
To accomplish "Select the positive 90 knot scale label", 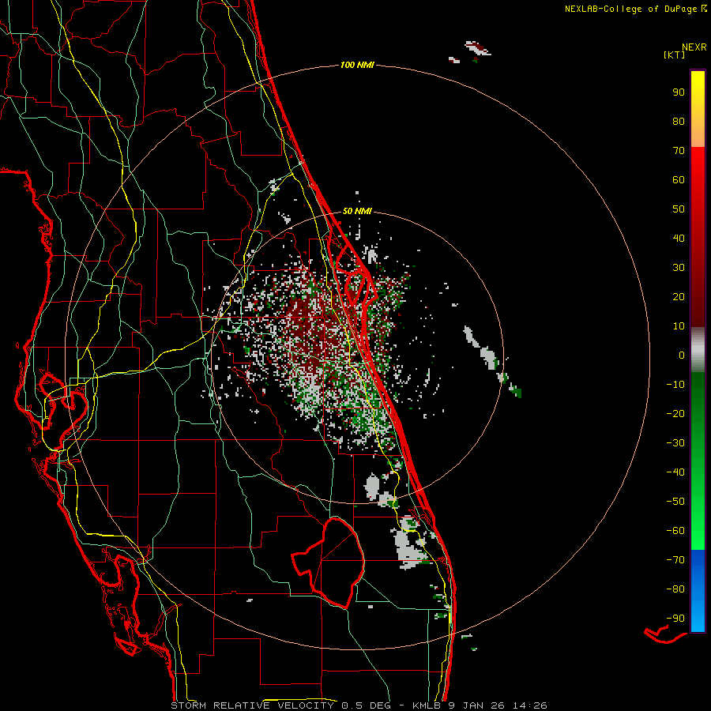I will click(679, 92).
